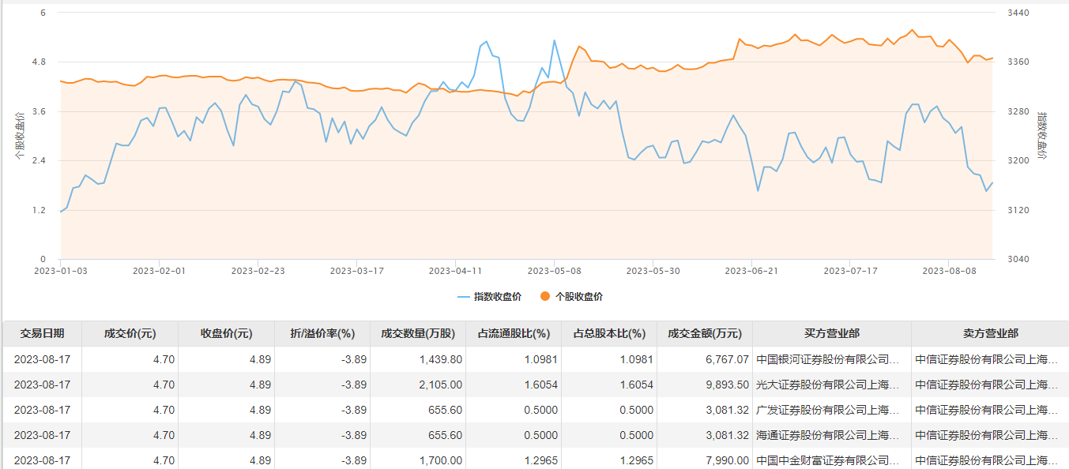Click the 交易日期 column header
This screenshot has height=469, width=1069.
tap(43, 334)
